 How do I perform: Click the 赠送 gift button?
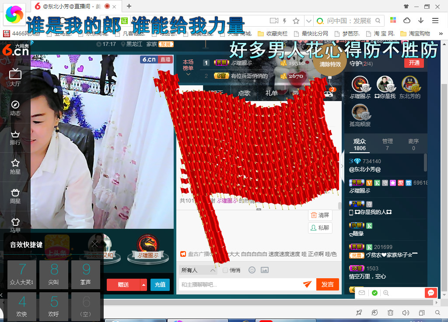pyautogui.click(x=123, y=284)
